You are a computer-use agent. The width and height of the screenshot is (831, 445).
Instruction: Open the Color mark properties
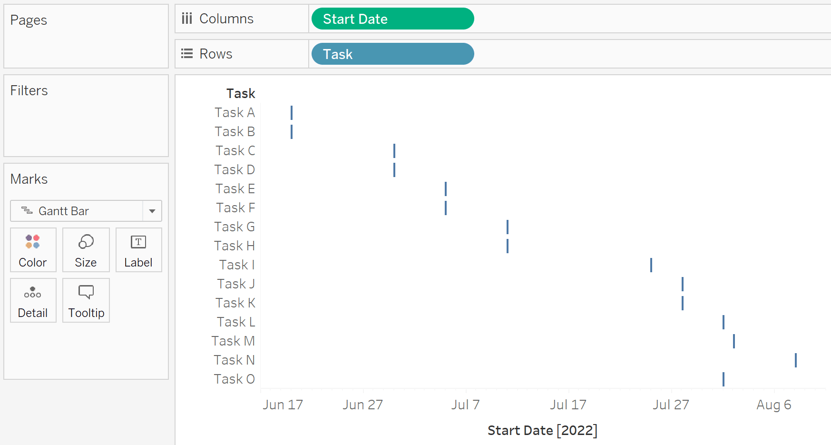click(x=33, y=250)
